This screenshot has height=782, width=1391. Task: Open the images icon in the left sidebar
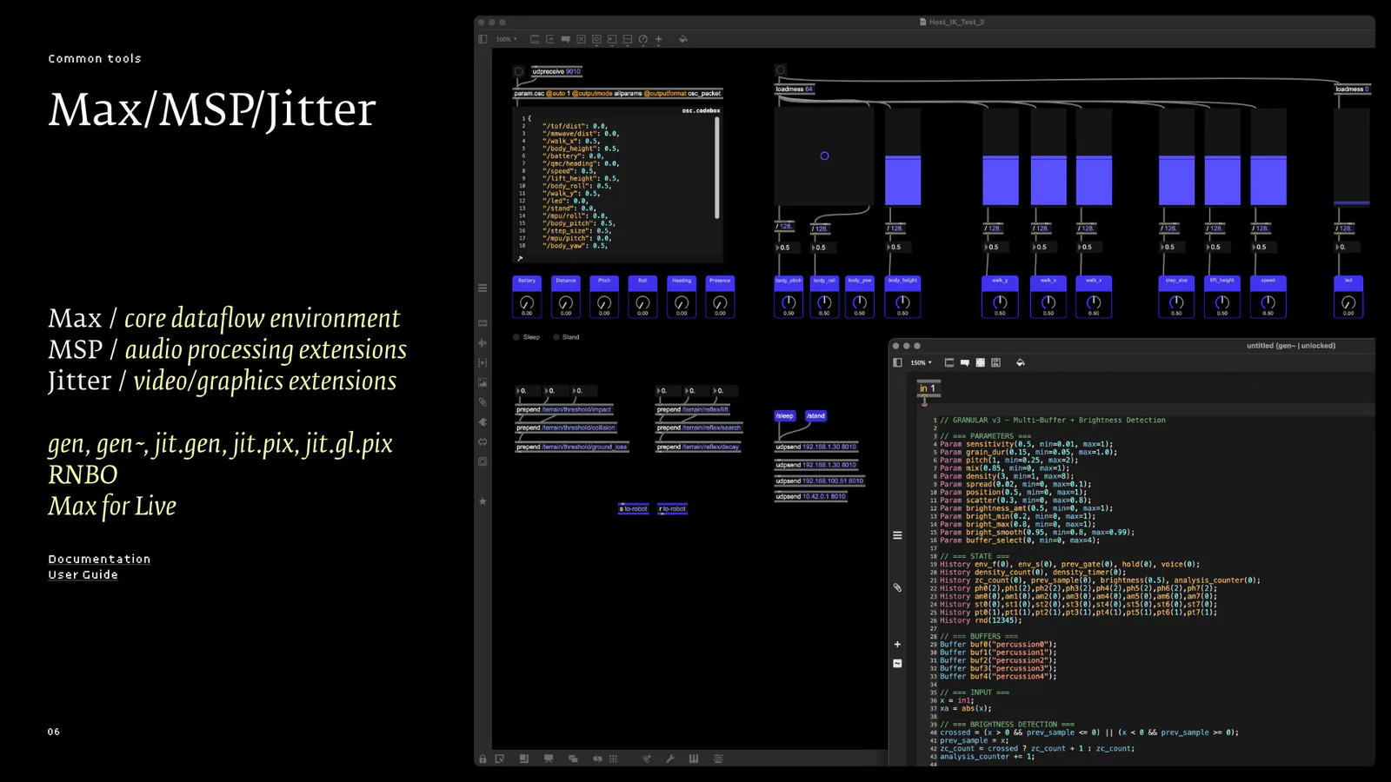coord(483,382)
